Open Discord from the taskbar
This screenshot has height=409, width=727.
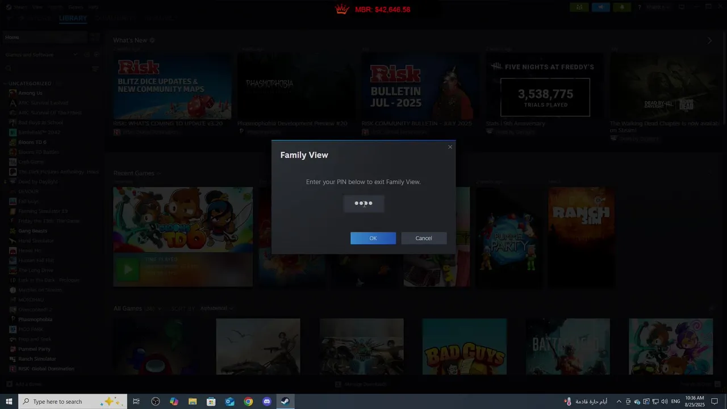[x=267, y=402]
